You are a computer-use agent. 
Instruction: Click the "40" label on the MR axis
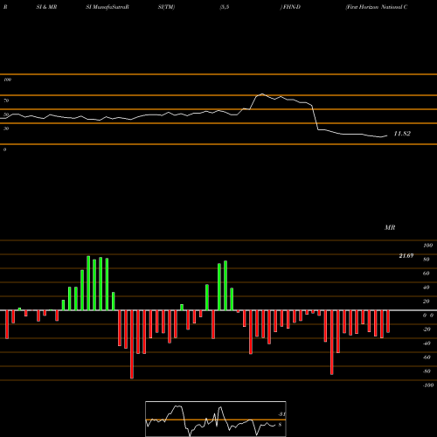coord(426,288)
